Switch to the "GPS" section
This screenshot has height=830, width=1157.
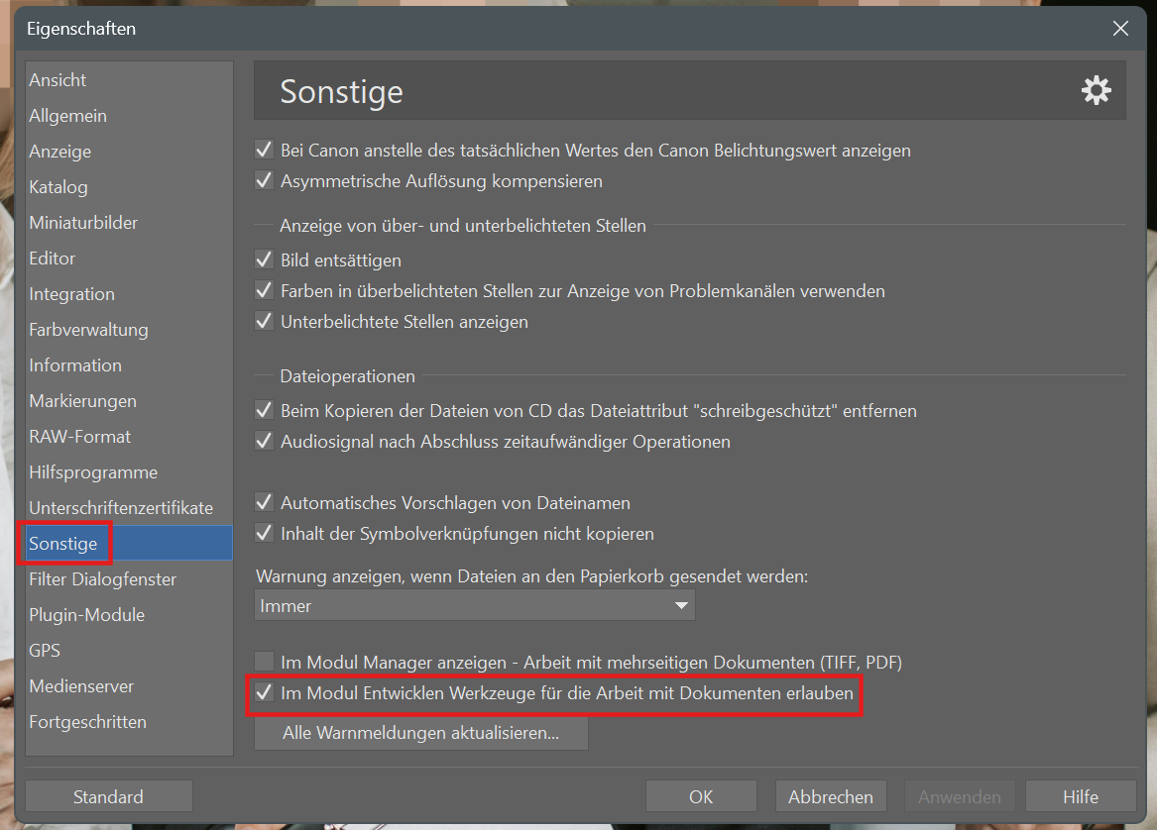[x=44, y=650]
